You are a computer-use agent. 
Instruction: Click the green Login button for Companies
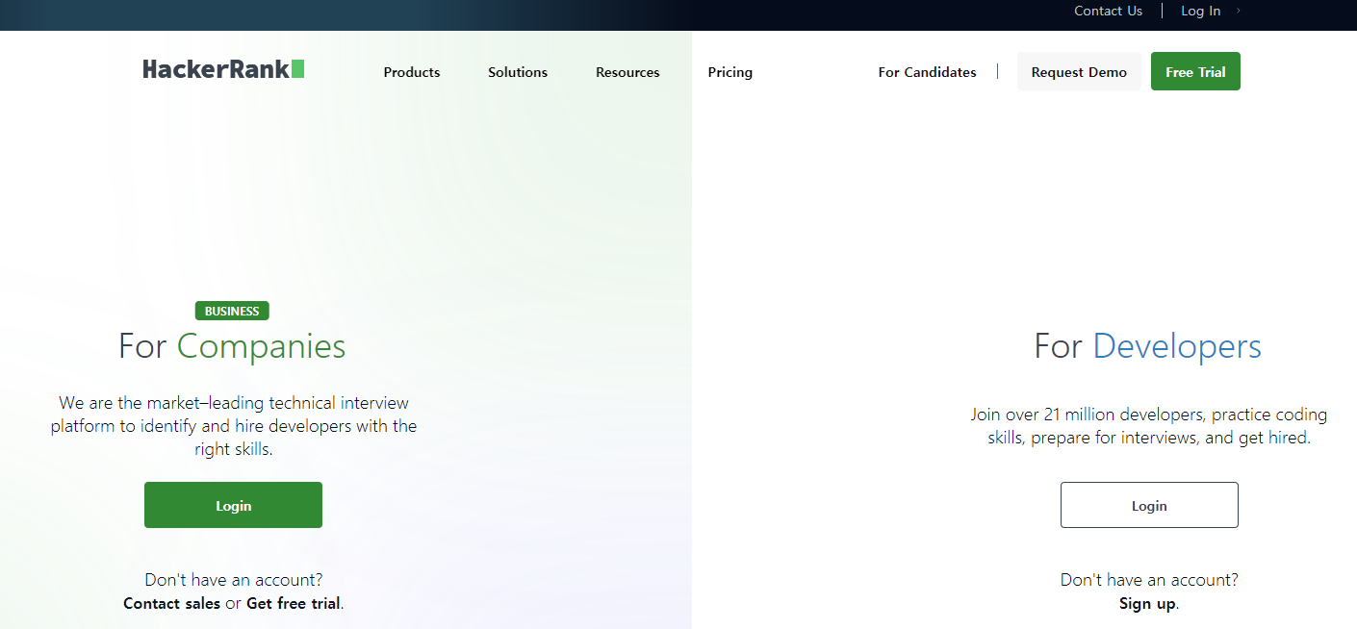pos(233,505)
